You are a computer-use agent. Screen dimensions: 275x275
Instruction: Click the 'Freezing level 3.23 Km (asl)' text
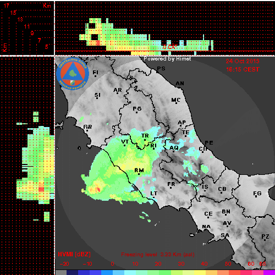(x=158, y=255)
